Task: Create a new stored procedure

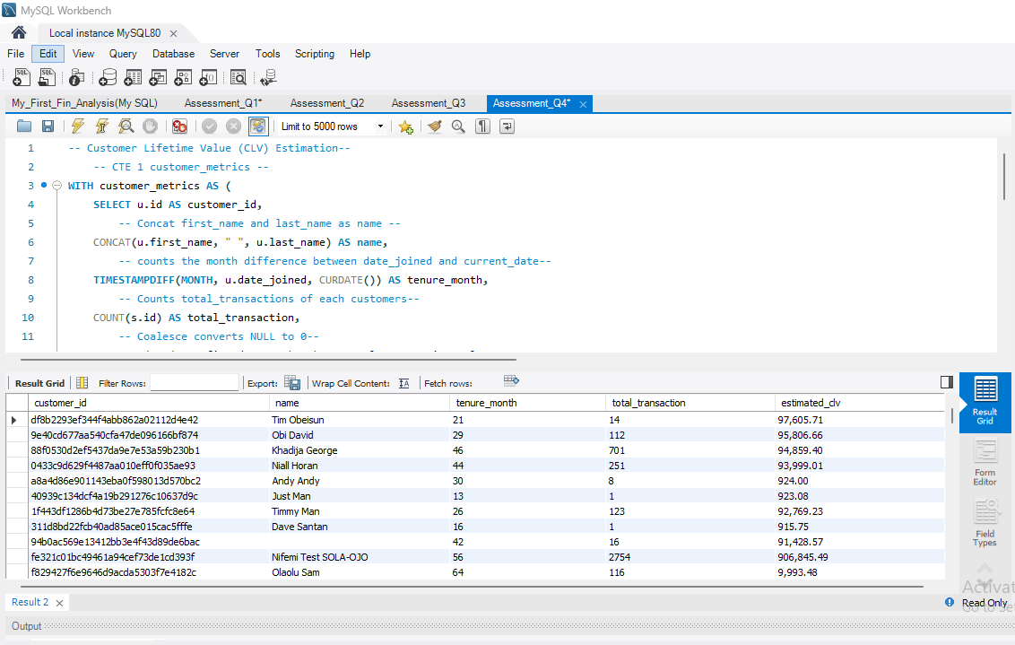Action: pyautogui.click(x=183, y=78)
